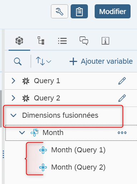The height and width of the screenshot is (184, 137).
Task: Switch to the objects cube tab
Action: click(x=19, y=41)
